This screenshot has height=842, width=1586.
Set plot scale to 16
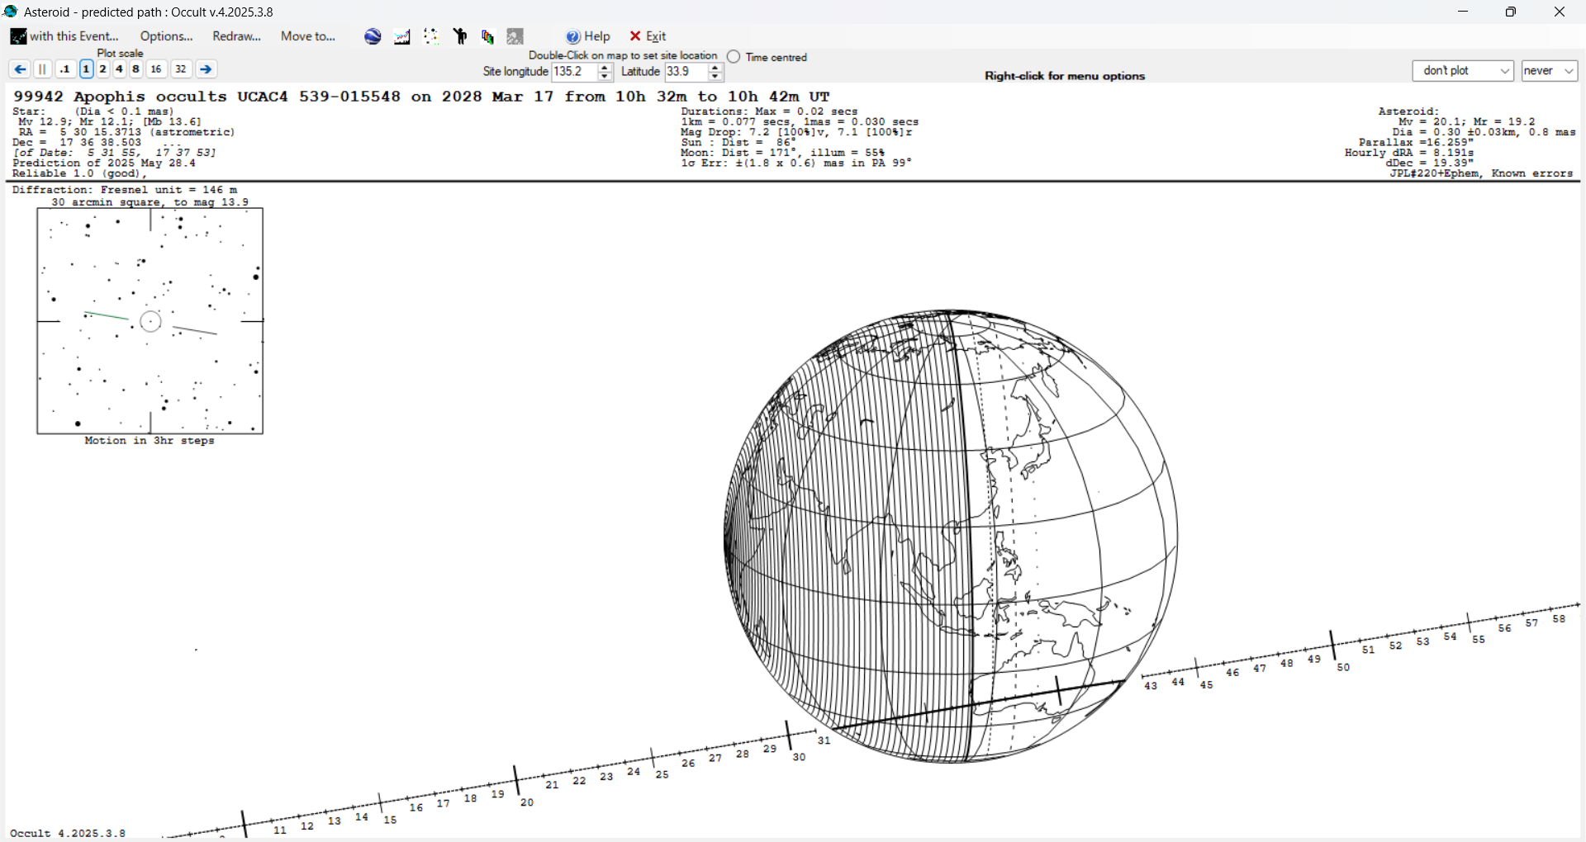coord(156,69)
